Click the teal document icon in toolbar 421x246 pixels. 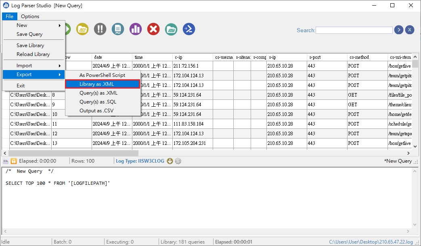[118, 29]
